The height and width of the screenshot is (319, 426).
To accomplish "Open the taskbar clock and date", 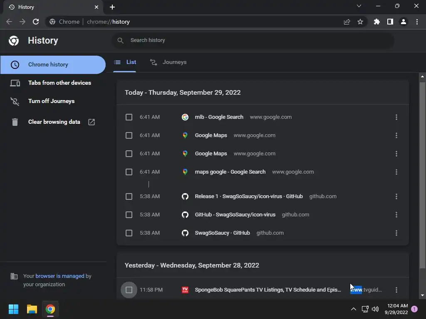I will click(396, 309).
